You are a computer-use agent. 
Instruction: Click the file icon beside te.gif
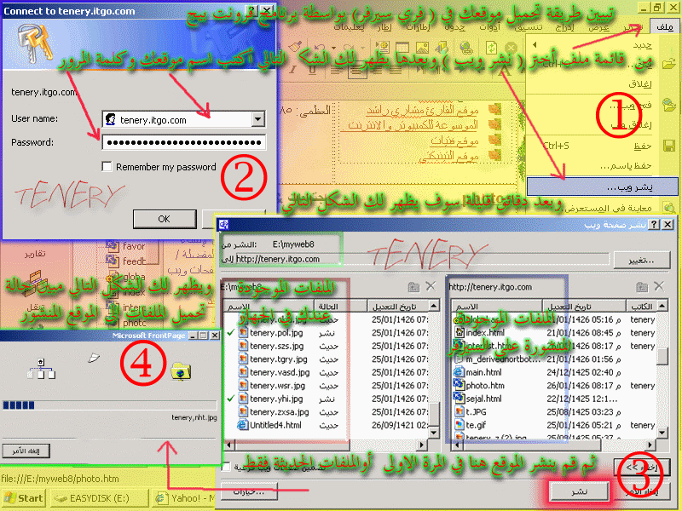click(459, 424)
